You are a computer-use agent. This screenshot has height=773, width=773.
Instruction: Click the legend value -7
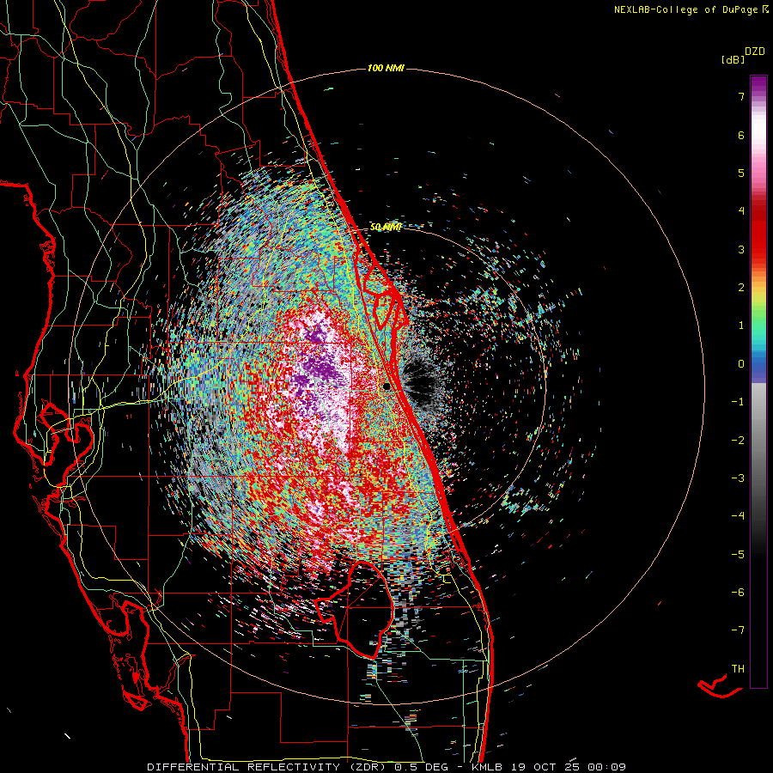click(738, 630)
